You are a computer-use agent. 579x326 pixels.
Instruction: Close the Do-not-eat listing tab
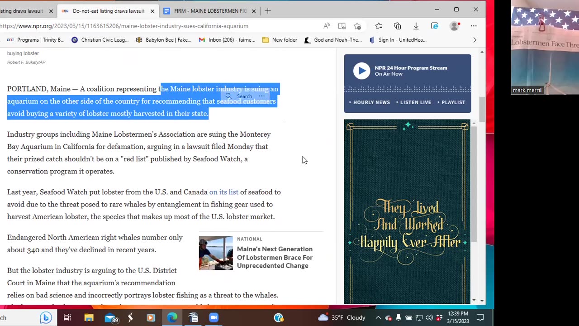tap(152, 11)
